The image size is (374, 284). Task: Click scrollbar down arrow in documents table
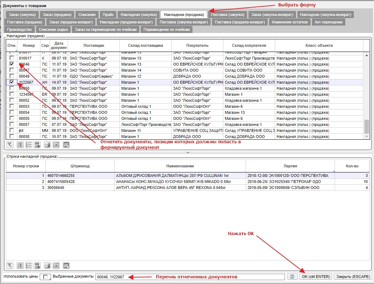[367, 137]
